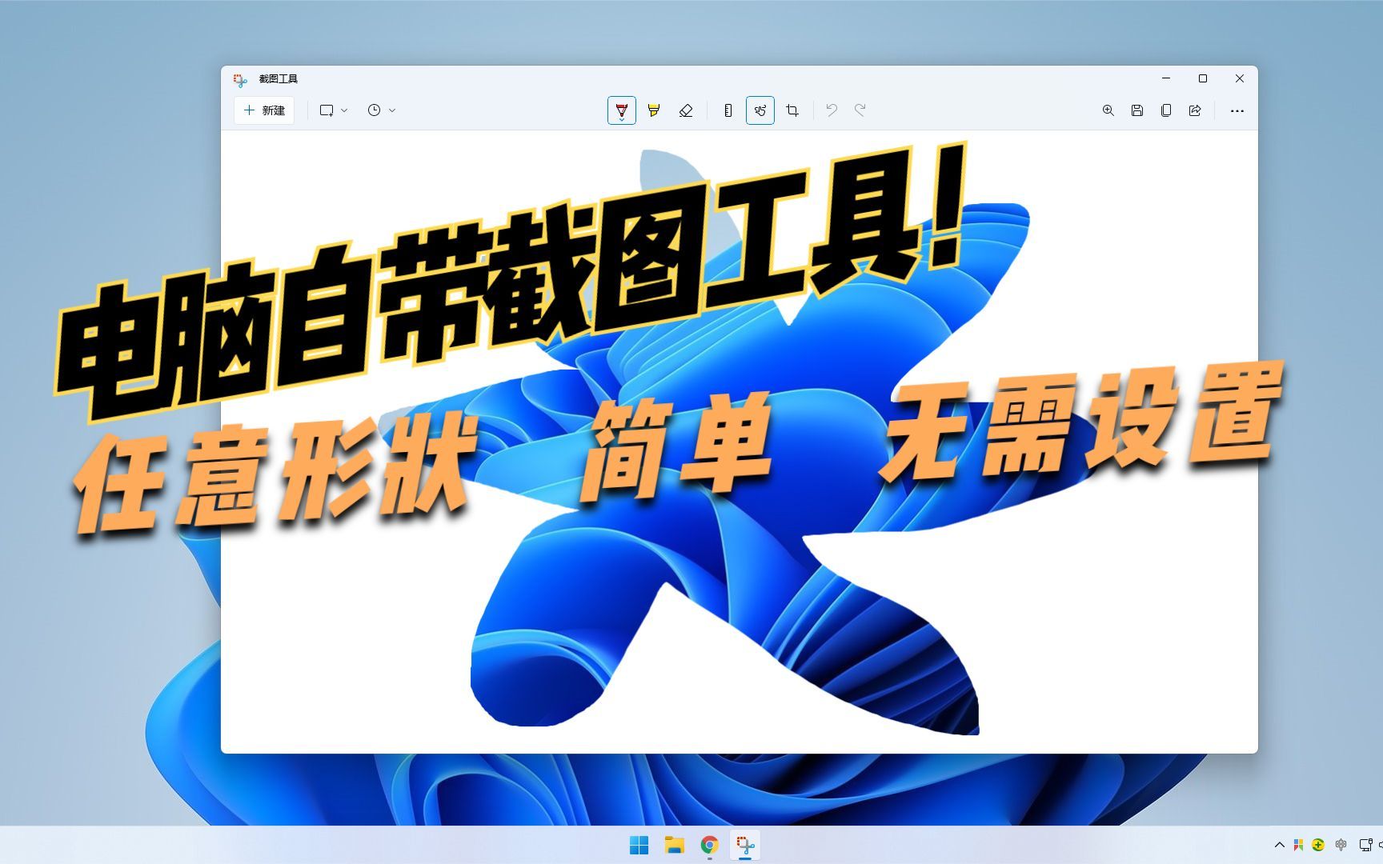Expand the hidden system tray icons

tap(1279, 845)
